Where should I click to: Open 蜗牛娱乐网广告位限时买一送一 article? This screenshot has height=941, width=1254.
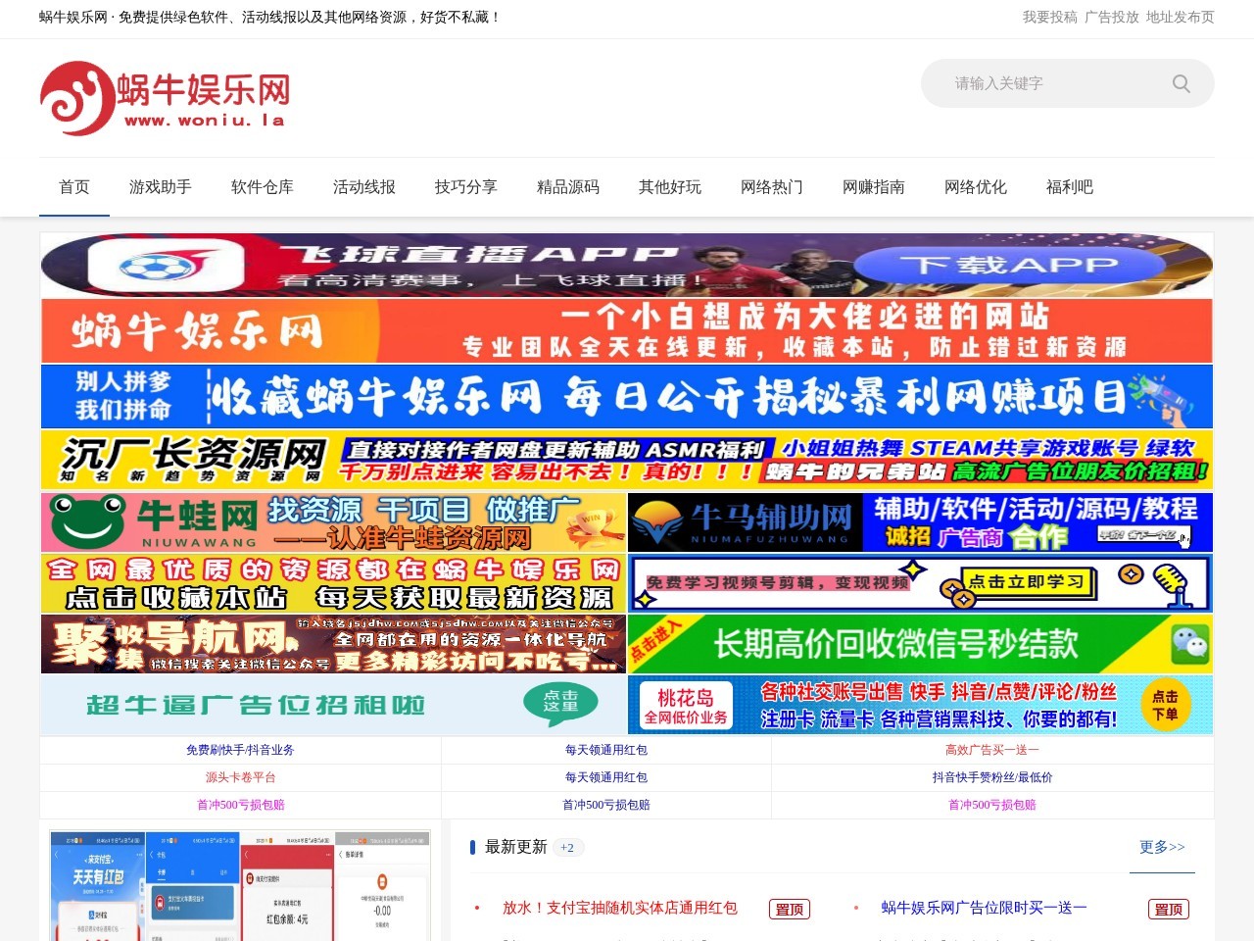[x=984, y=908]
